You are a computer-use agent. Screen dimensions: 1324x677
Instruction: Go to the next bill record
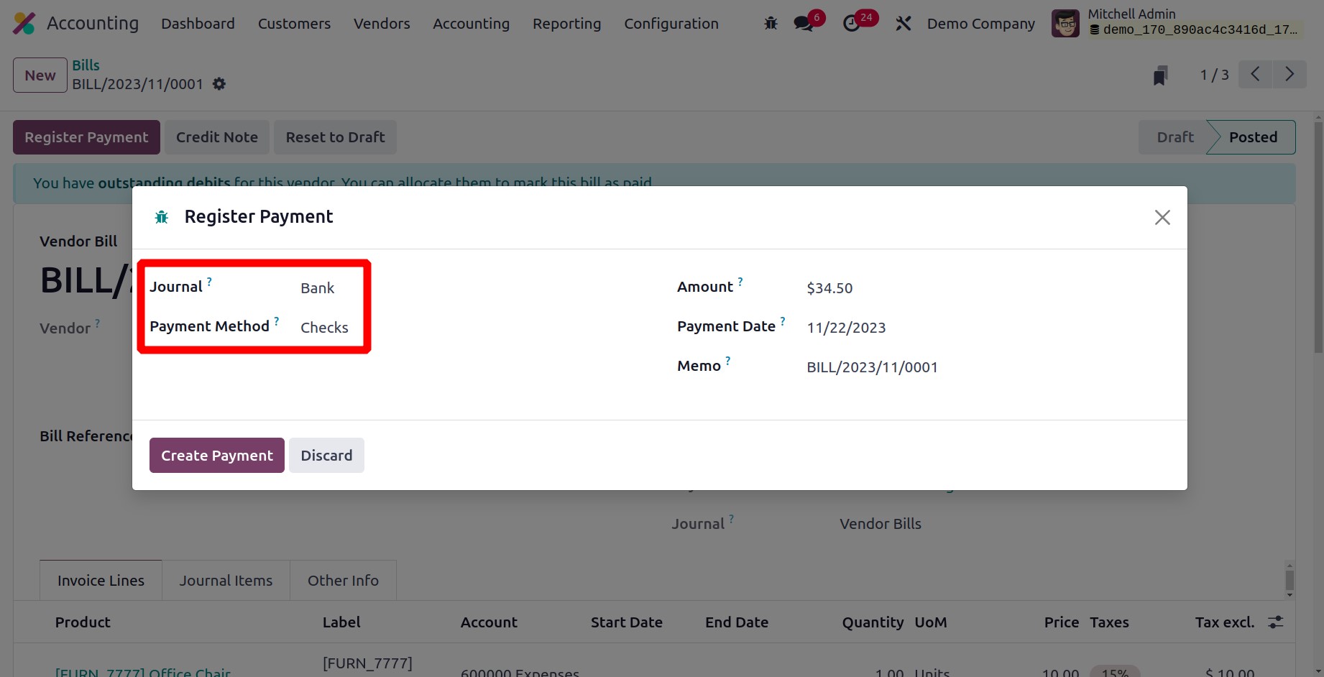pos(1289,74)
